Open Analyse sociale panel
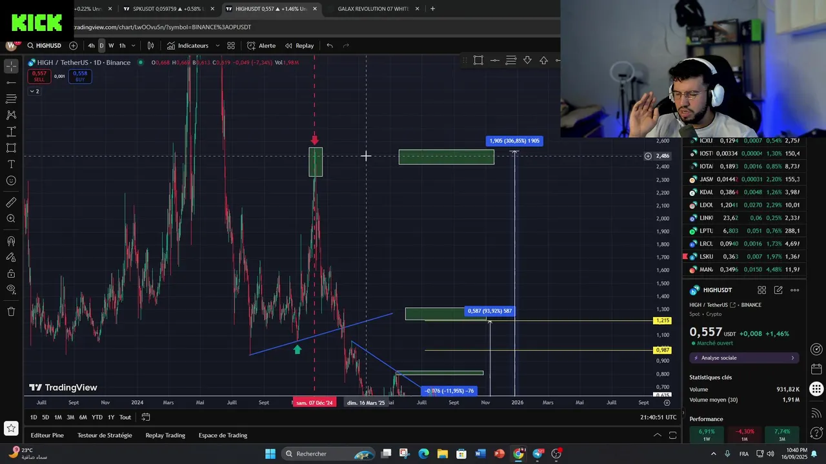The image size is (826, 464). click(744, 358)
